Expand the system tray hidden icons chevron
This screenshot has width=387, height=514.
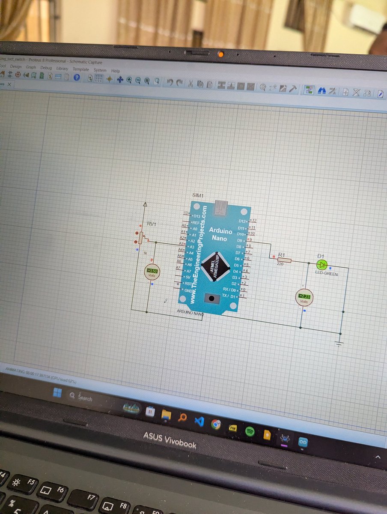tap(378, 458)
